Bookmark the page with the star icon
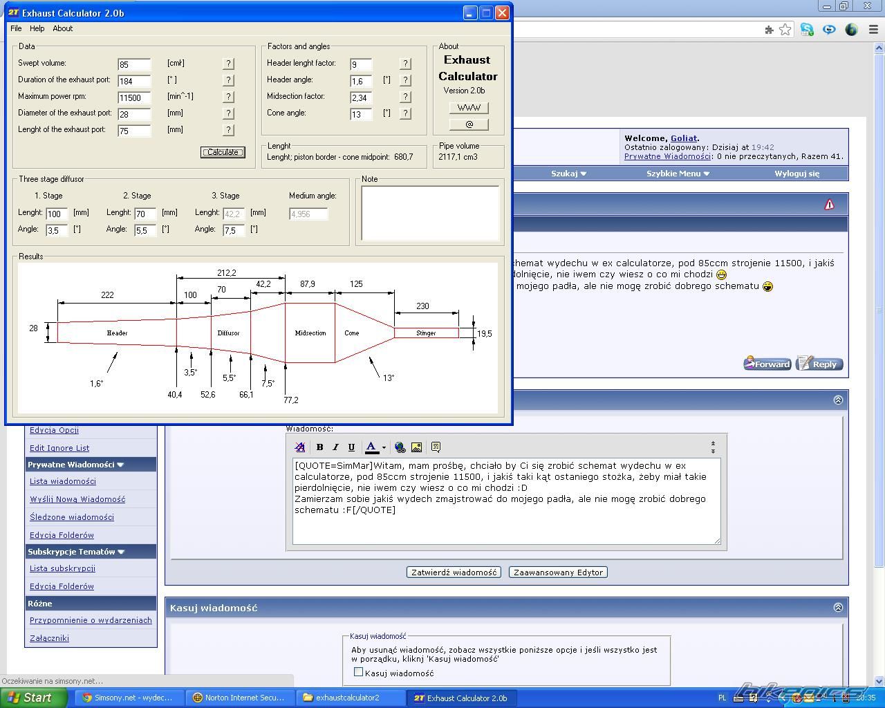The height and width of the screenshot is (708, 885). [785, 29]
